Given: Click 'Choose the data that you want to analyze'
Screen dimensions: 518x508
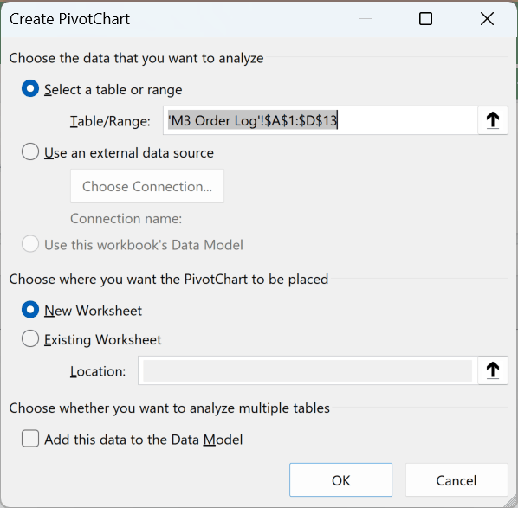Looking at the screenshot, I should click(136, 59).
